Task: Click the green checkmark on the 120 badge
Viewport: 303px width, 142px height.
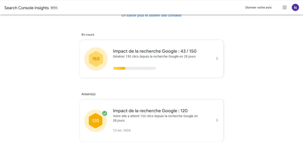Action: [104, 113]
